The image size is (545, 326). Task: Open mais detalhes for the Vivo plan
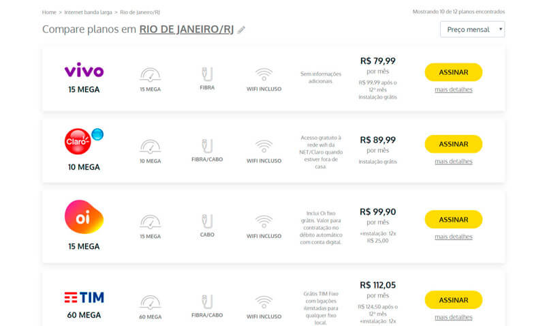click(x=454, y=89)
